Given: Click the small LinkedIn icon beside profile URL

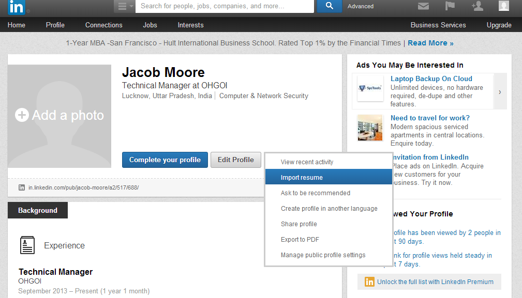Looking at the screenshot, I should click(x=22, y=187).
